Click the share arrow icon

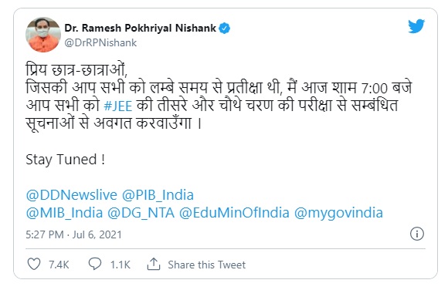point(154,264)
